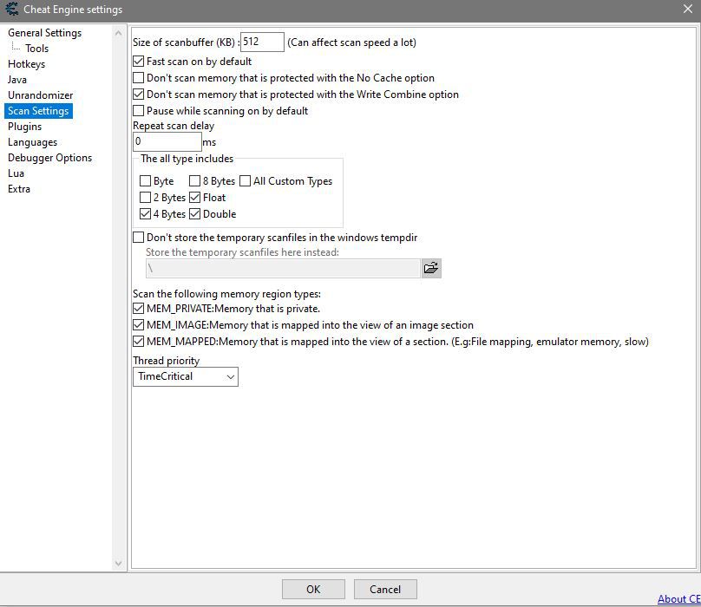Open the About CE link
This screenshot has width=701, height=607.
point(678,599)
